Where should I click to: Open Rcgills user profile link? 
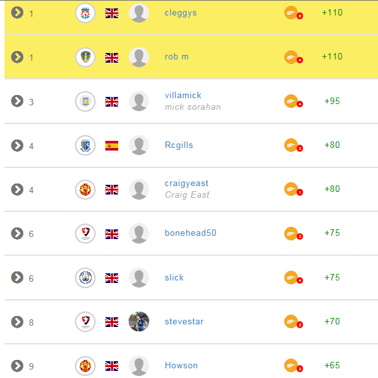pos(178,145)
